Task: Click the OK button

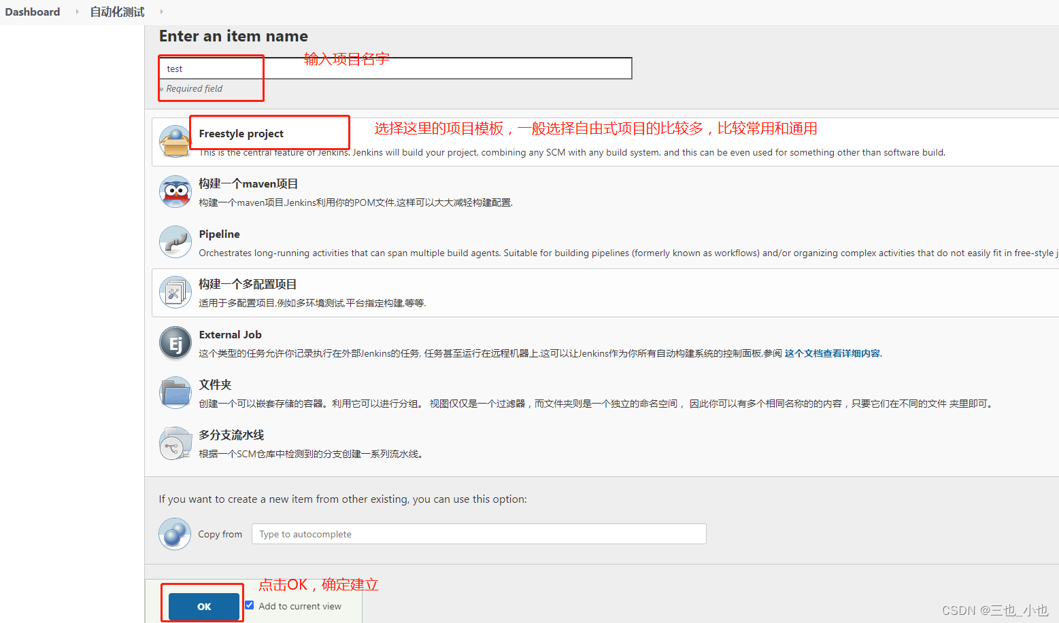Action: [x=204, y=607]
